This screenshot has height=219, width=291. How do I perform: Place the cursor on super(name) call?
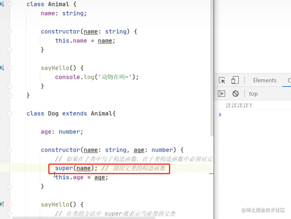pos(76,168)
